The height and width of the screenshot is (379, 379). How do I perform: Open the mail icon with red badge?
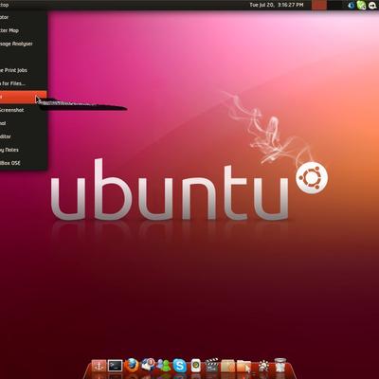(148, 365)
